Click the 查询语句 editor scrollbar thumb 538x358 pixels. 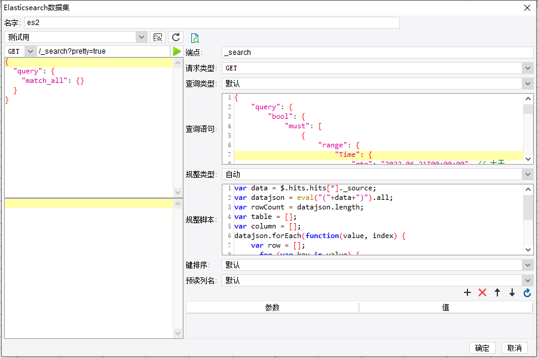tap(528, 109)
